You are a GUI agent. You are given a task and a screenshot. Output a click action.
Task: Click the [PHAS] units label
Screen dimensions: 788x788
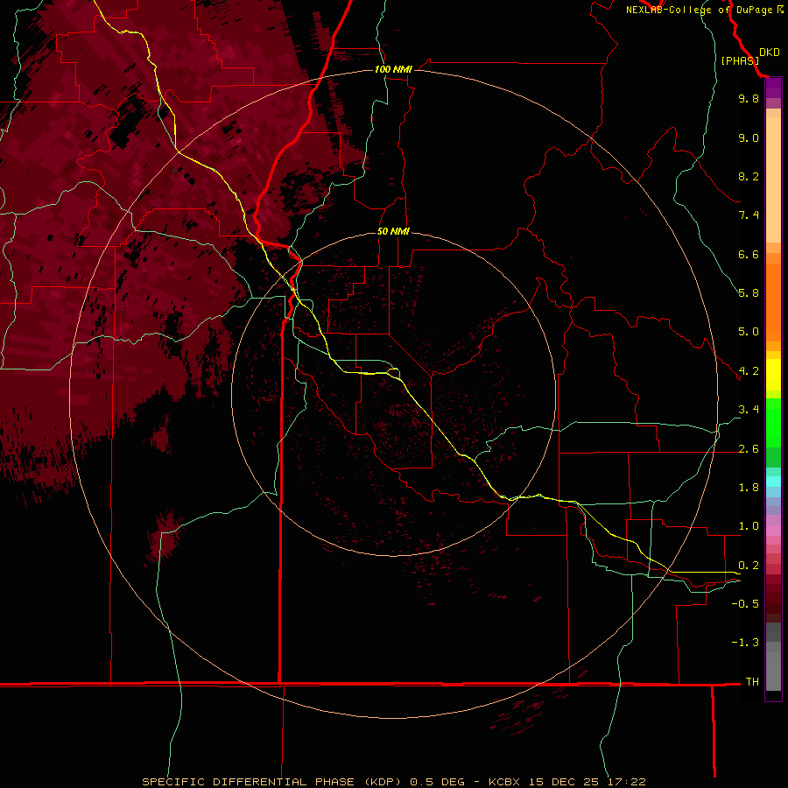(x=740, y=60)
